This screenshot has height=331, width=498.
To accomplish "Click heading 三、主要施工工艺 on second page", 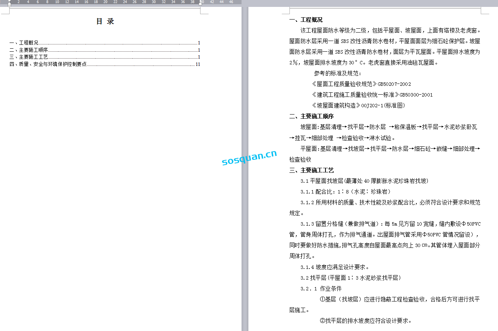I will pyautogui.click(x=311, y=170).
